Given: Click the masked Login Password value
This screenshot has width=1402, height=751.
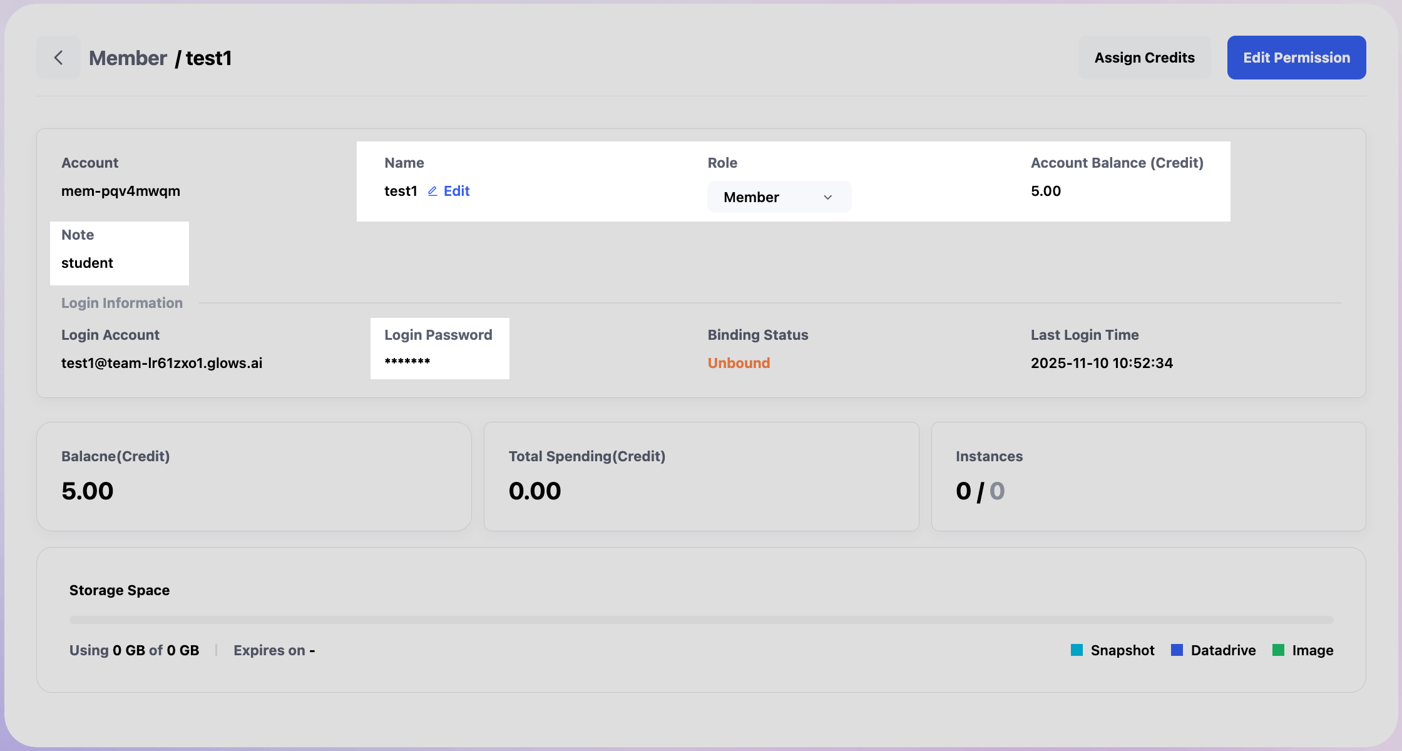Looking at the screenshot, I should point(407,363).
